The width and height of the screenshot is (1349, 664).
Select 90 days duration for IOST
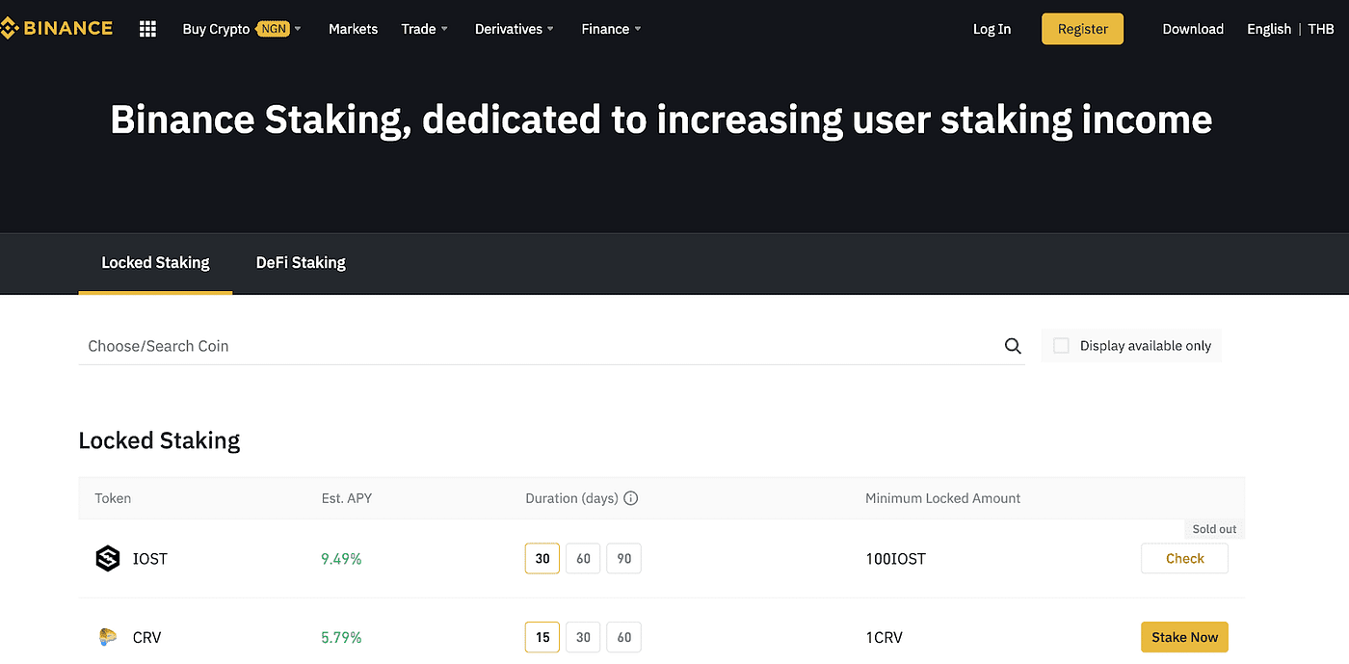point(623,558)
